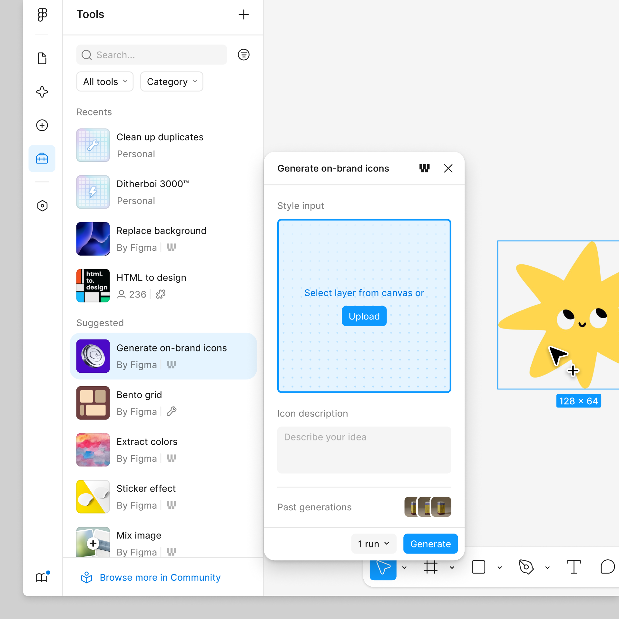The height and width of the screenshot is (619, 619).
Task: Open the file page icon in sidebar
Action: (42, 58)
